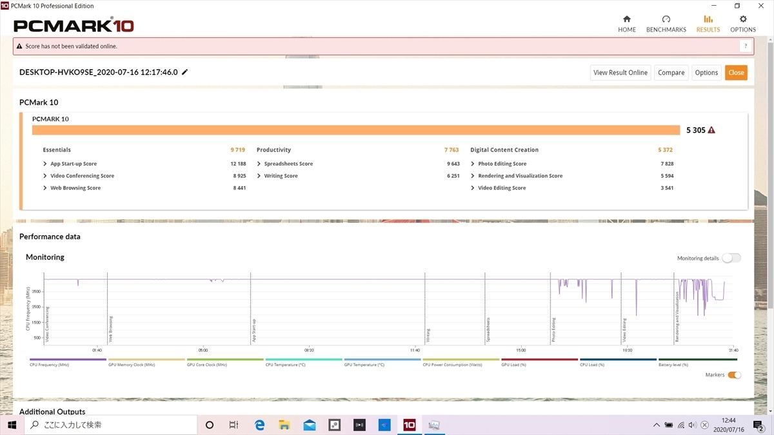
Task: Click the App Start-up marker in chart
Action: 253,330
